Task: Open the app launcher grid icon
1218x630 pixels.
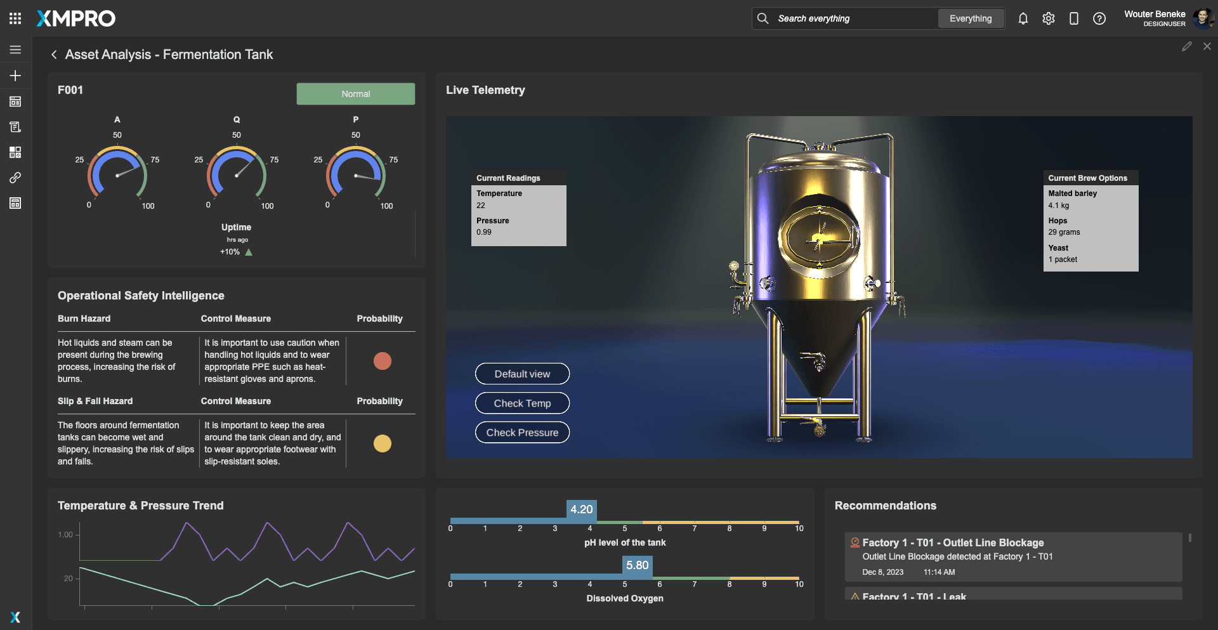Action: pos(15,18)
